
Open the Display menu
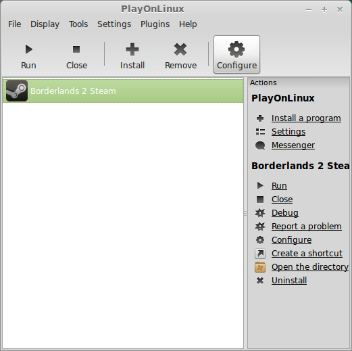click(45, 24)
